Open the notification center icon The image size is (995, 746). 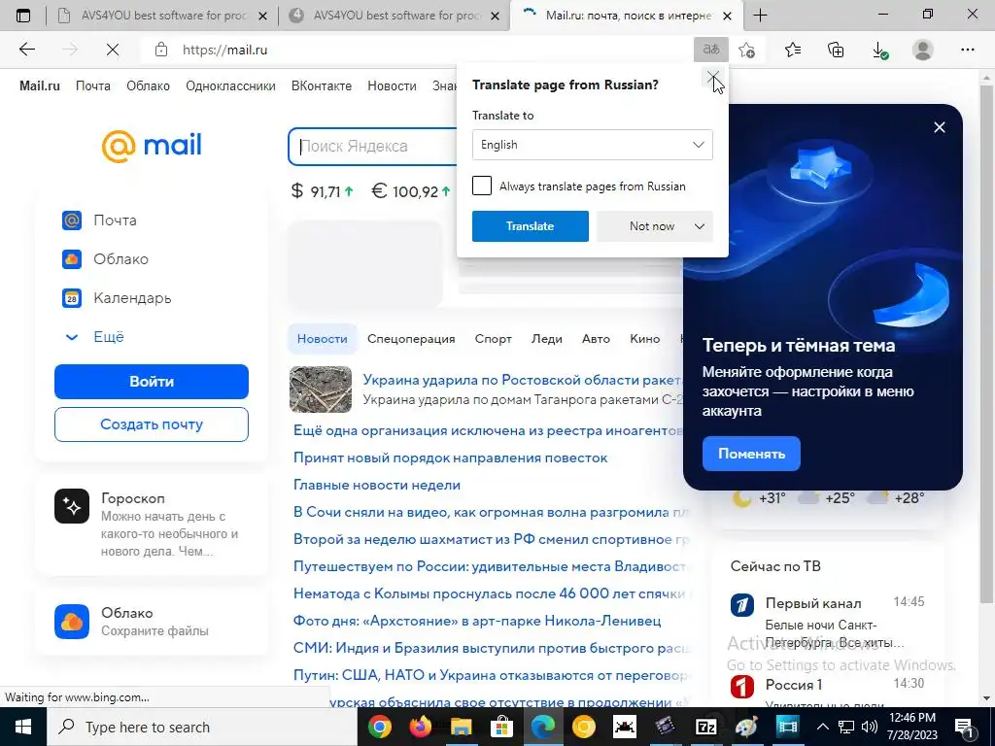click(x=965, y=727)
